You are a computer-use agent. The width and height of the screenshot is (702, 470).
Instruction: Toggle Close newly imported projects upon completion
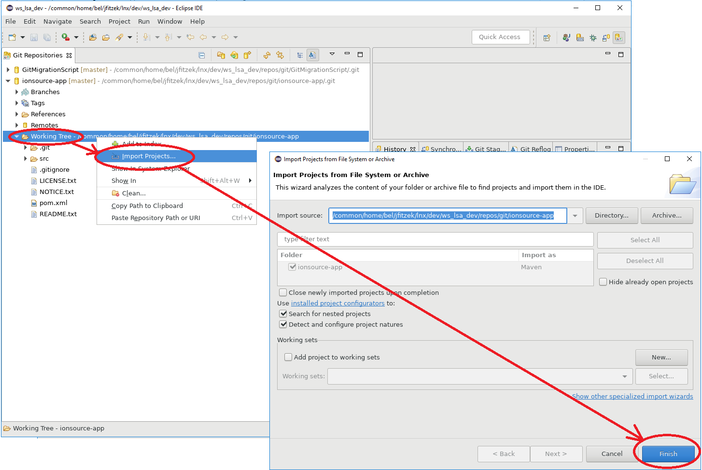283,292
